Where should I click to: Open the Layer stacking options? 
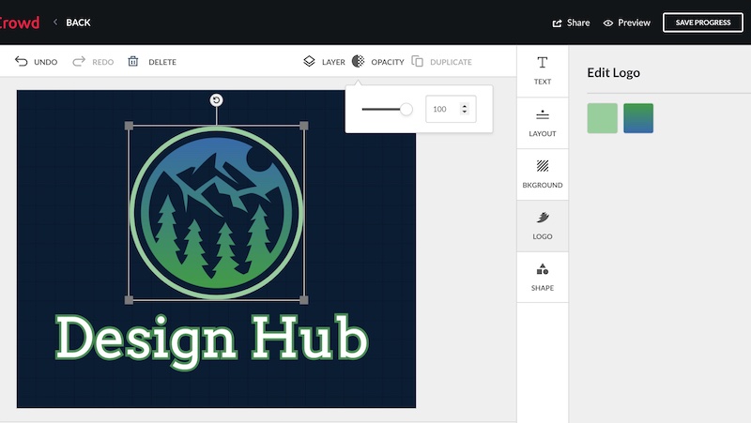(310, 62)
